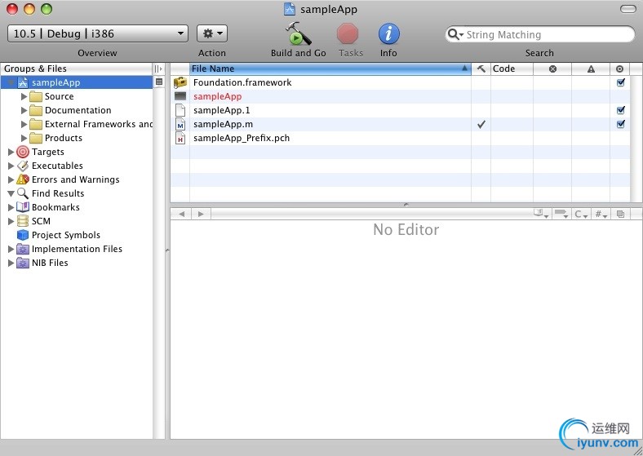Click the Source folder icon
The image size is (643, 456).
pos(36,96)
